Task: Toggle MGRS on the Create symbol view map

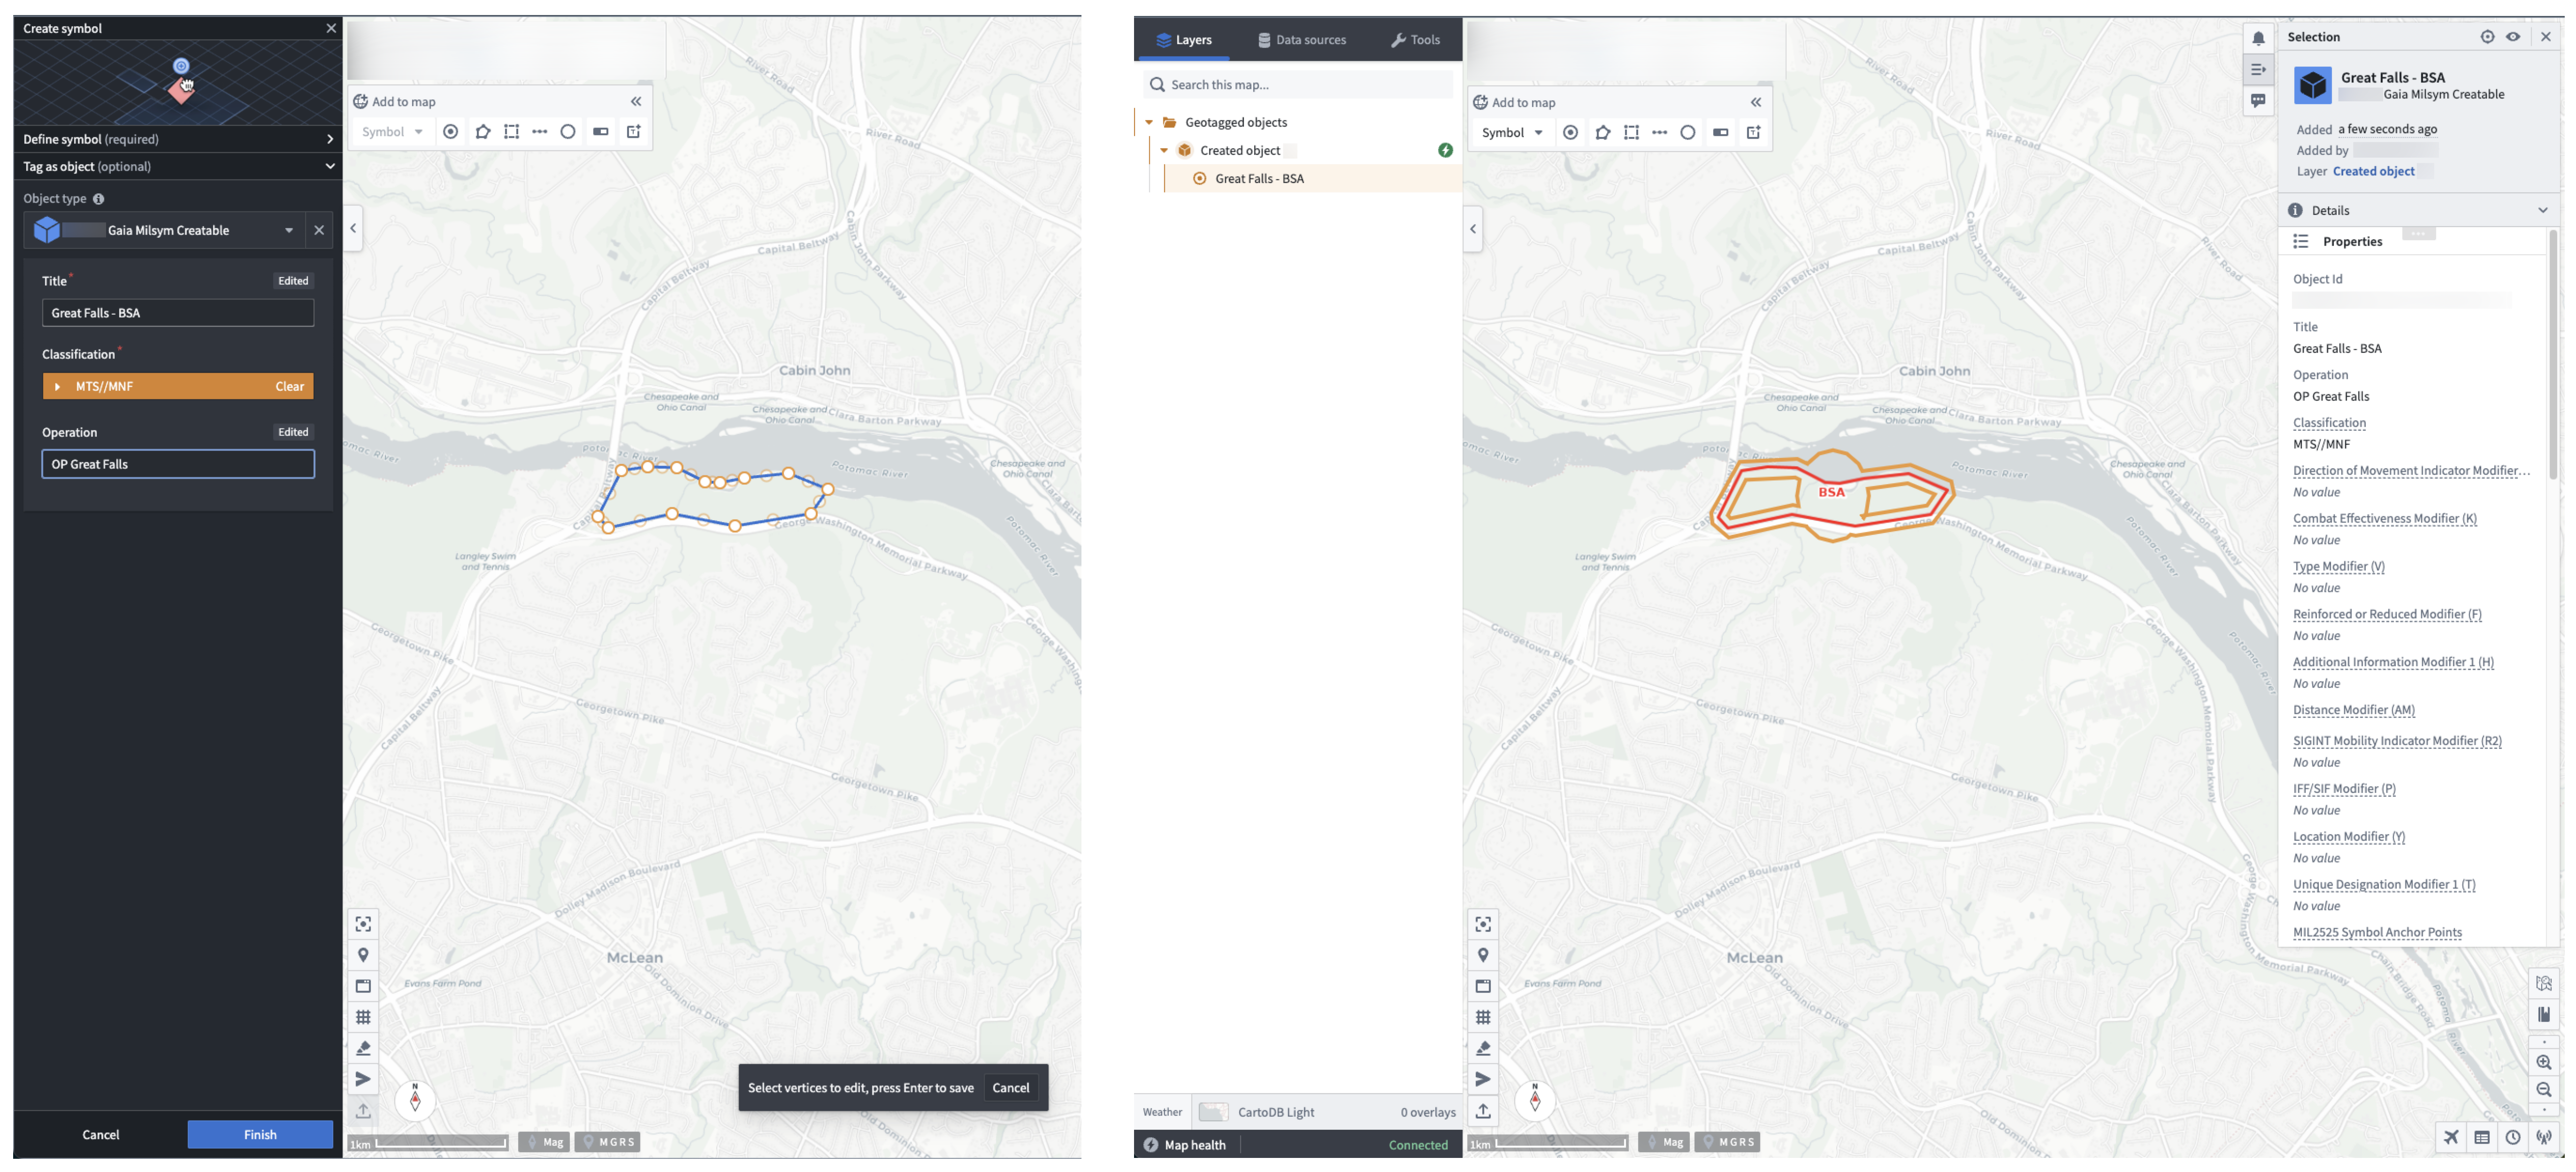Action: (608, 1142)
